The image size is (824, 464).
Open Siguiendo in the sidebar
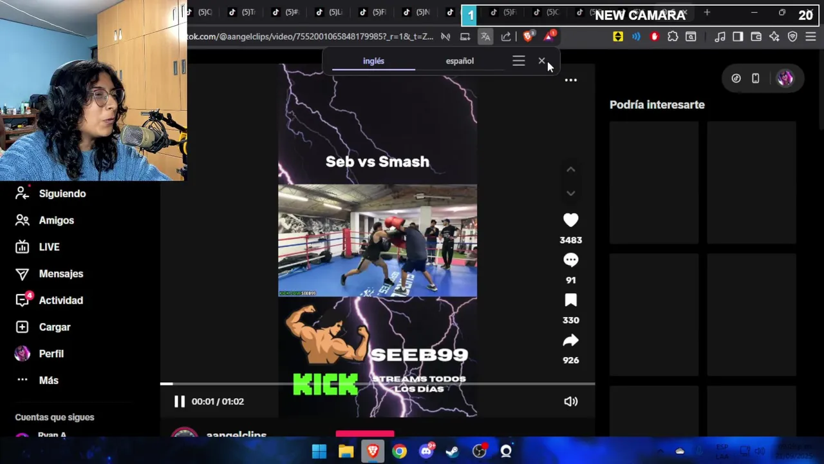coord(62,194)
